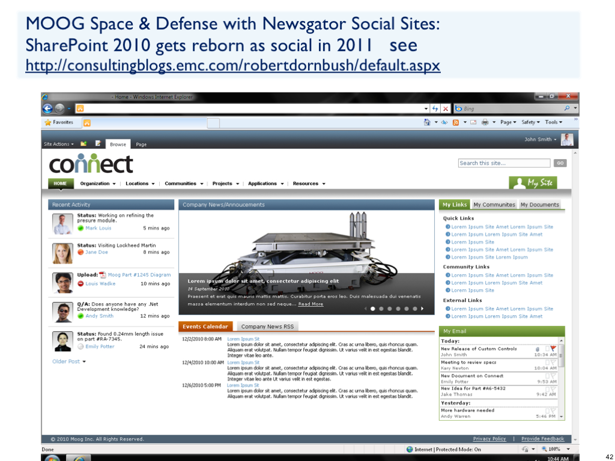Click the PDF icon next to Moog Part diagram

pyautogui.click(x=103, y=275)
